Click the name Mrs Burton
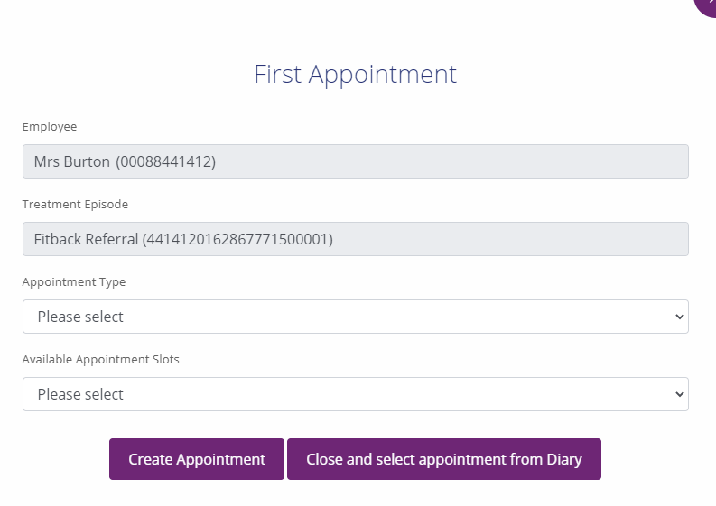The image size is (716, 506). pyautogui.click(x=71, y=162)
